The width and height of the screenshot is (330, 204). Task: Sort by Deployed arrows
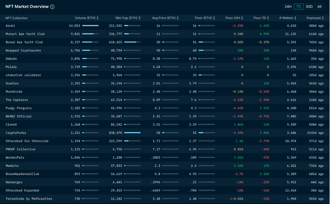(322, 18)
